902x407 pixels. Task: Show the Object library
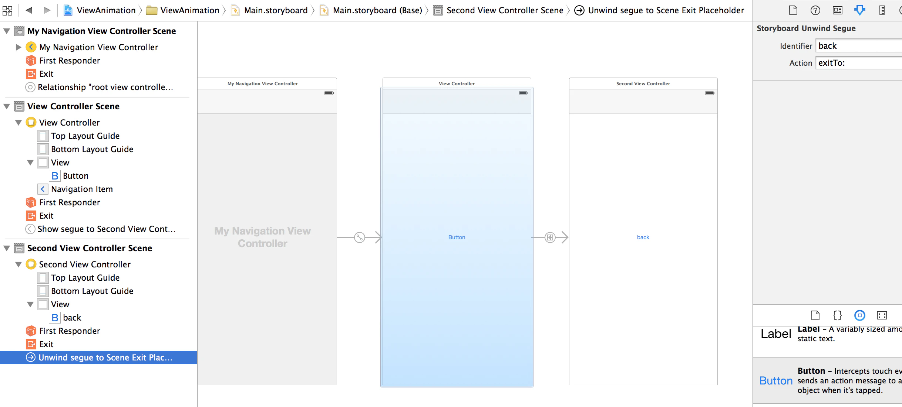coord(859,315)
